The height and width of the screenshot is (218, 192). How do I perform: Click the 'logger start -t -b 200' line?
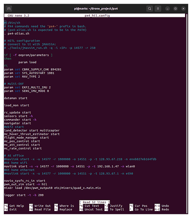(x=24, y=195)
